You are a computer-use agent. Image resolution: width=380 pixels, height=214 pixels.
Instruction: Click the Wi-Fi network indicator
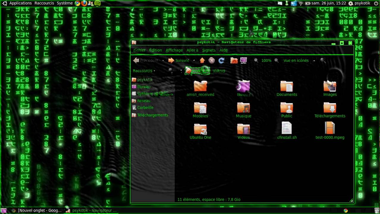[x=301, y=3]
